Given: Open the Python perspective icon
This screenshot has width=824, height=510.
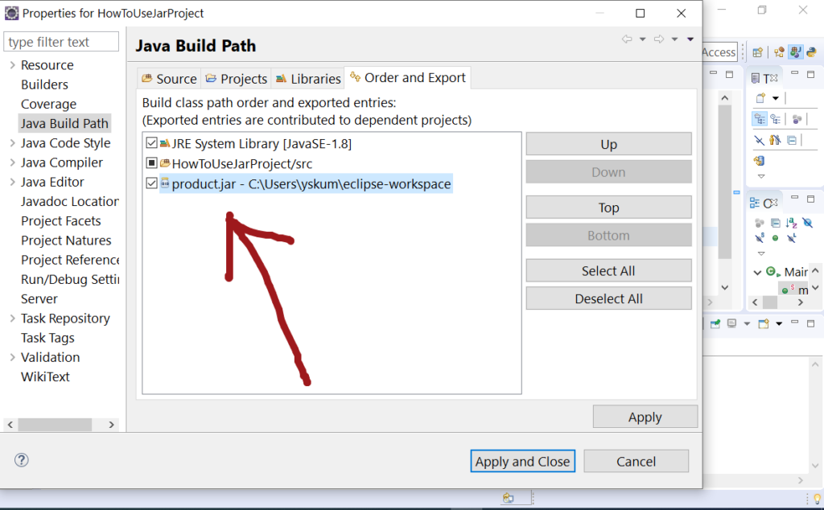Looking at the screenshot, I should tap(812, 51).
